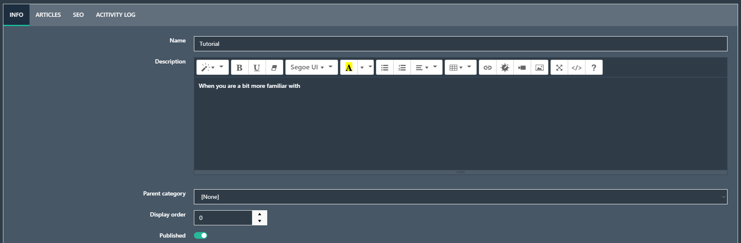The image size is (741, 243).
Task: Click the insert link icon
Action: click(487, 67)
